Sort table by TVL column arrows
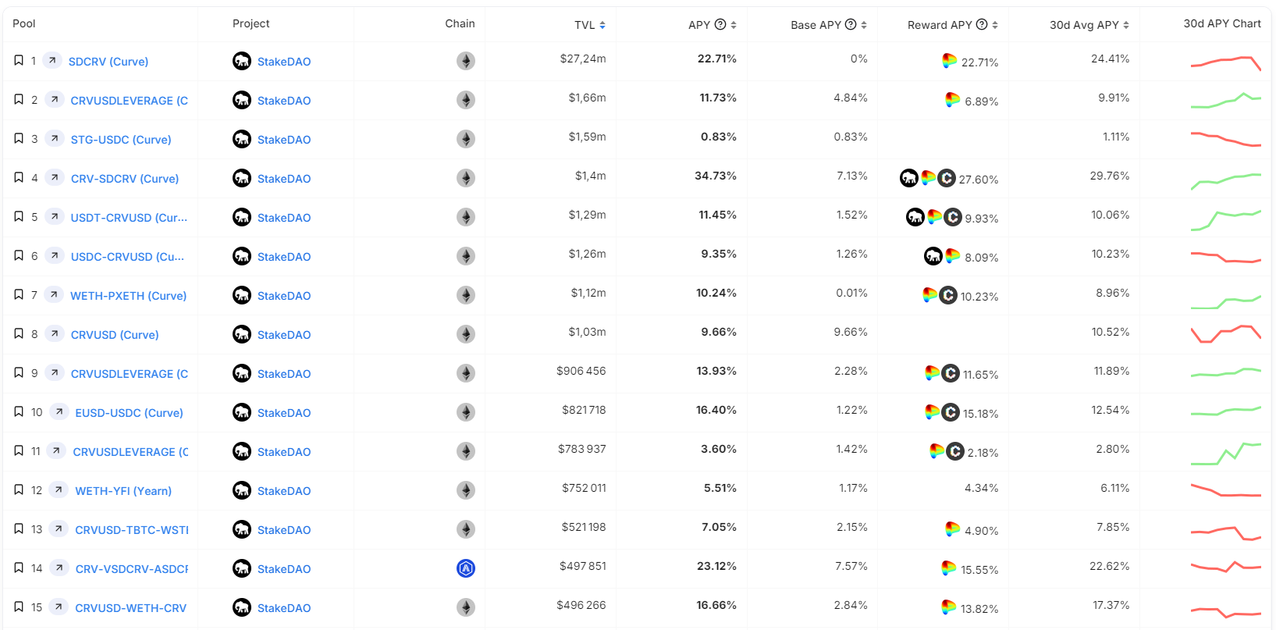Screen dimensions: 1276x630 tap(602, 25)
